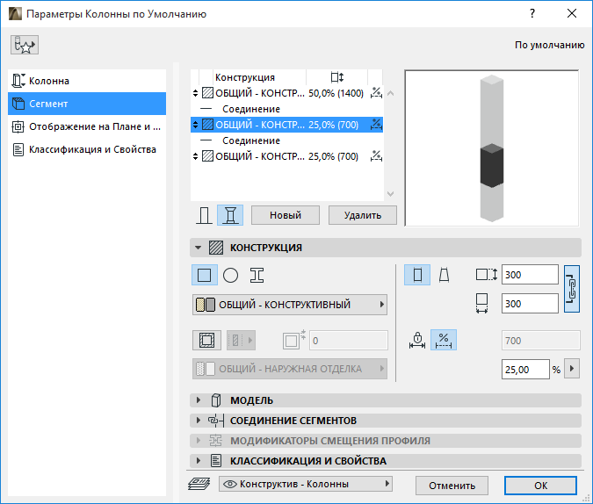The height and width of the screenshot is (504, 593).
Task: Select percentage segment length mode
Action: 444,340
